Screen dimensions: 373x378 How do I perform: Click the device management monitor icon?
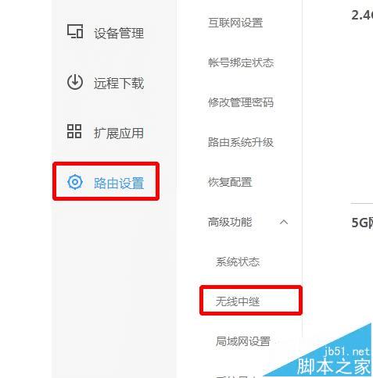[x=75, y=31]
